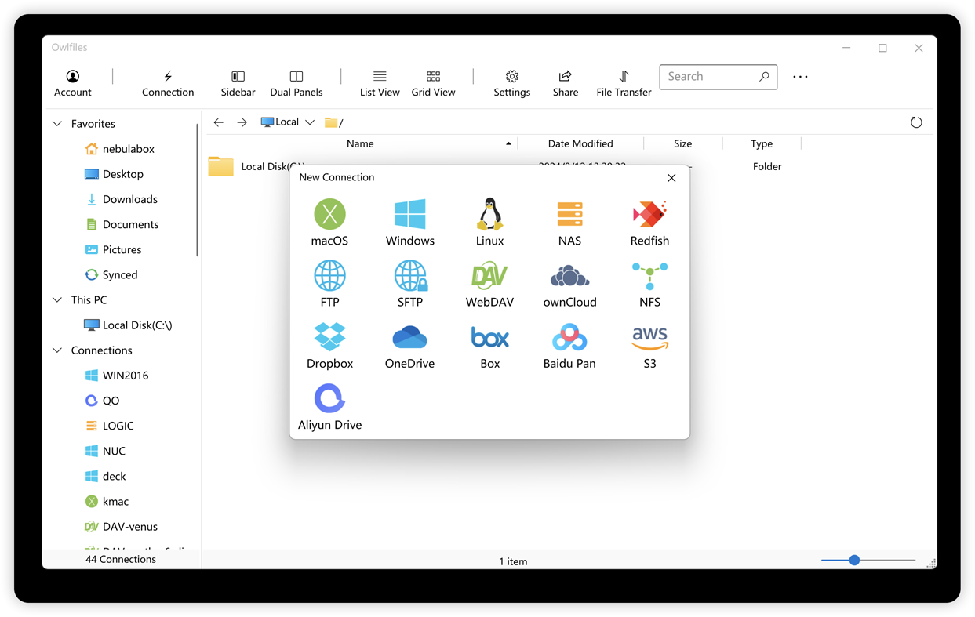This screenshot has width=975, height=617.
Task: Pick the Linux connection option
Action: (489, 222)
